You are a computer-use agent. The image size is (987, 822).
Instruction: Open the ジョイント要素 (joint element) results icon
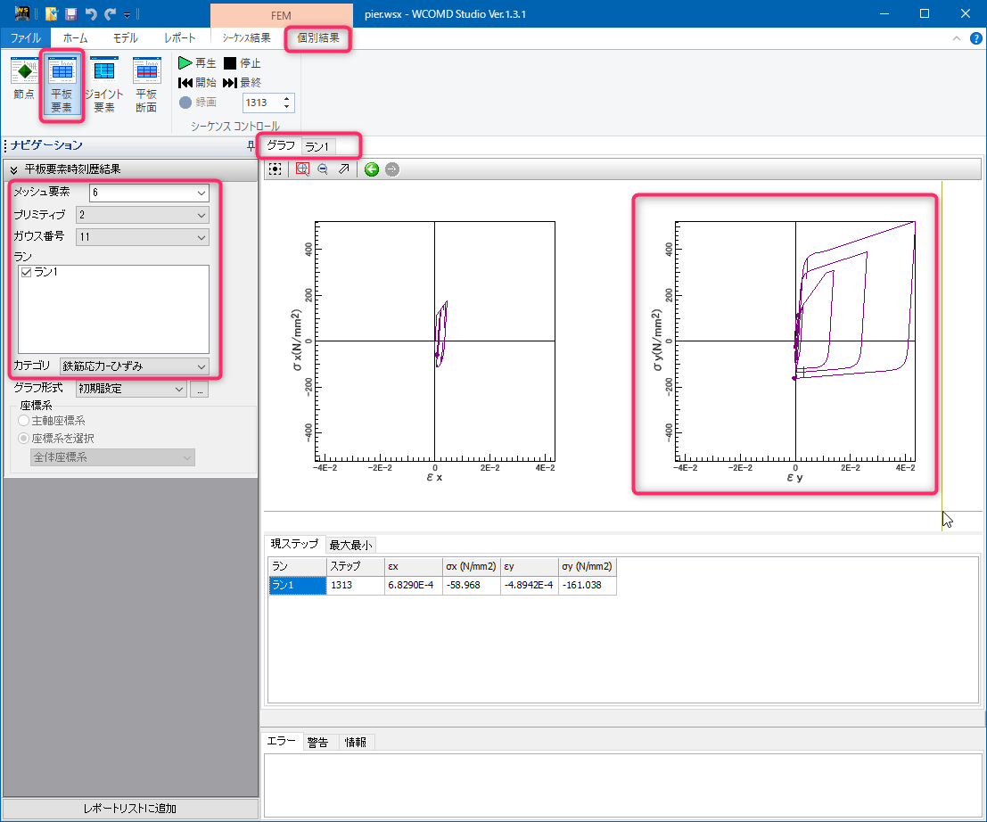pos(103,85)
